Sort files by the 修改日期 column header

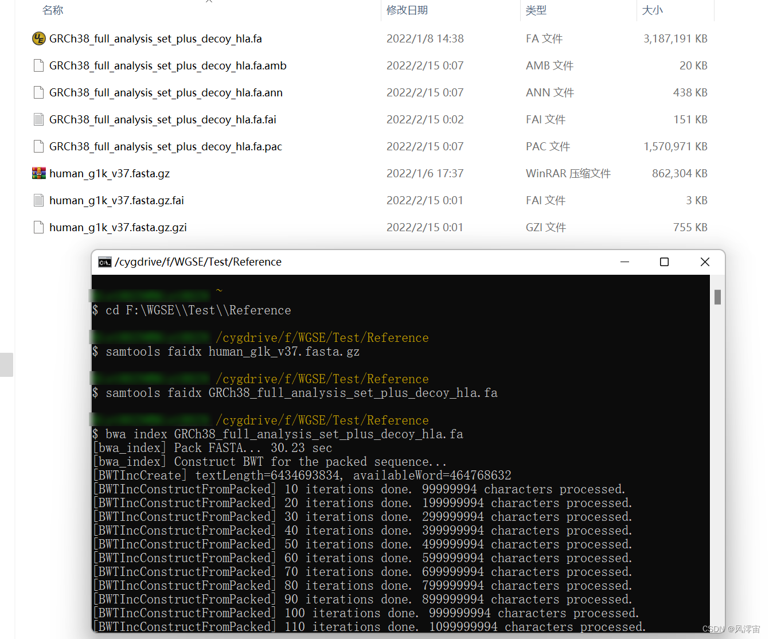(x=408, y=10)
